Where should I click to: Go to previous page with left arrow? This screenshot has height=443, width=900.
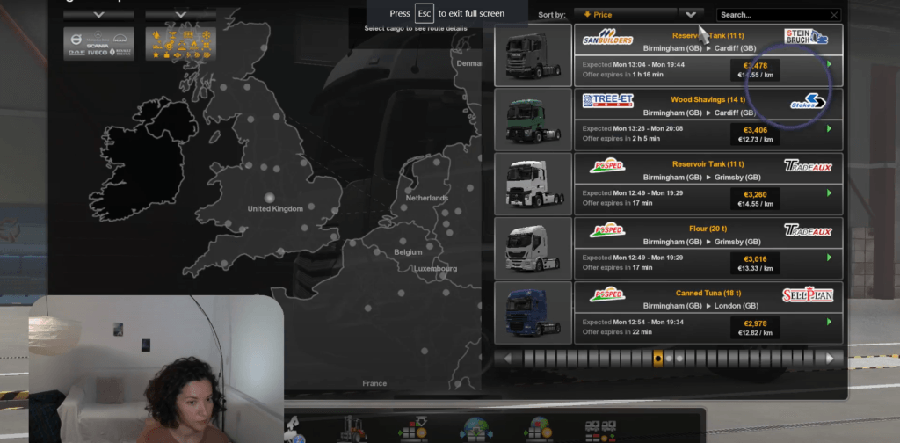(x=507, y=359)
